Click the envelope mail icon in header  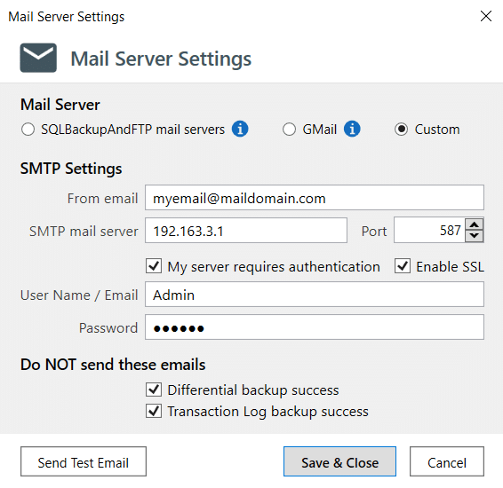coord(38,58)
